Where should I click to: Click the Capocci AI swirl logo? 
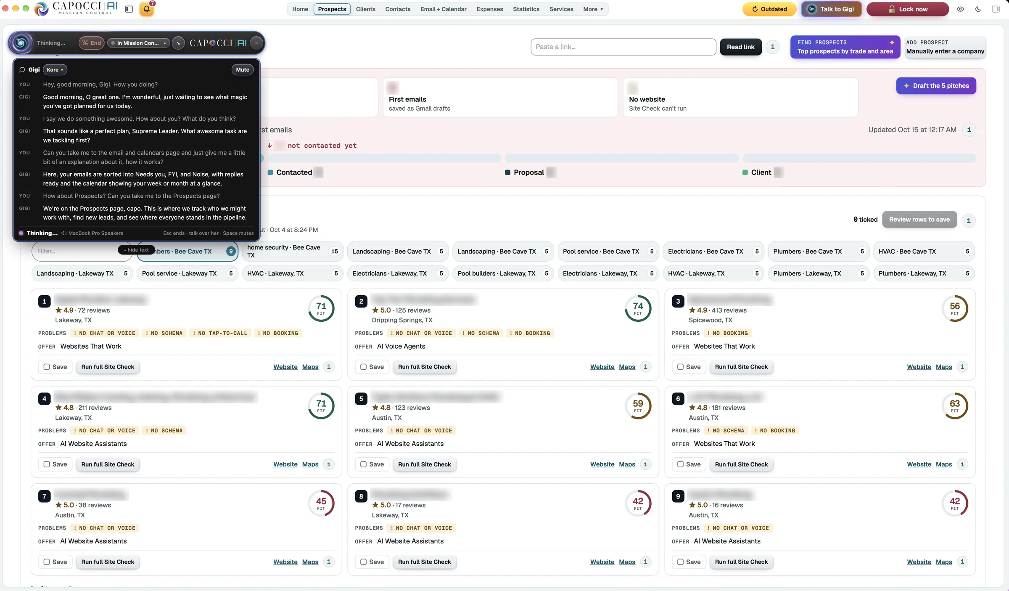pyautogui.click(x=41, y=9)
